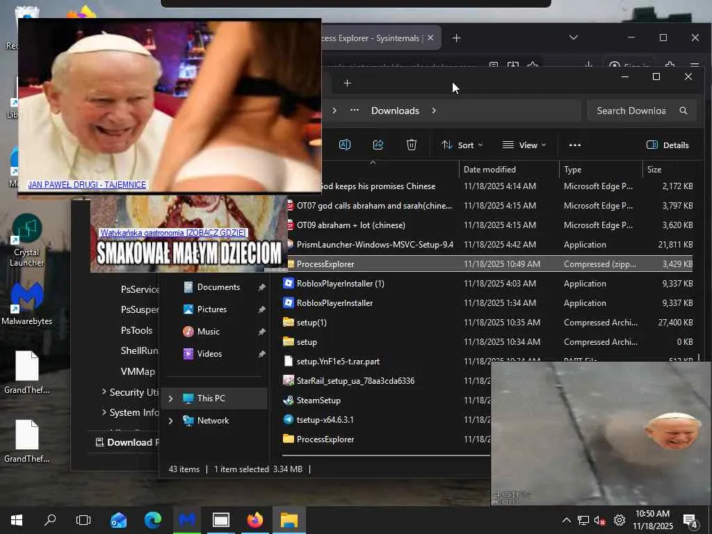Open VMMap link in browser sidebar
712x534 pixels.
(138, 371)
